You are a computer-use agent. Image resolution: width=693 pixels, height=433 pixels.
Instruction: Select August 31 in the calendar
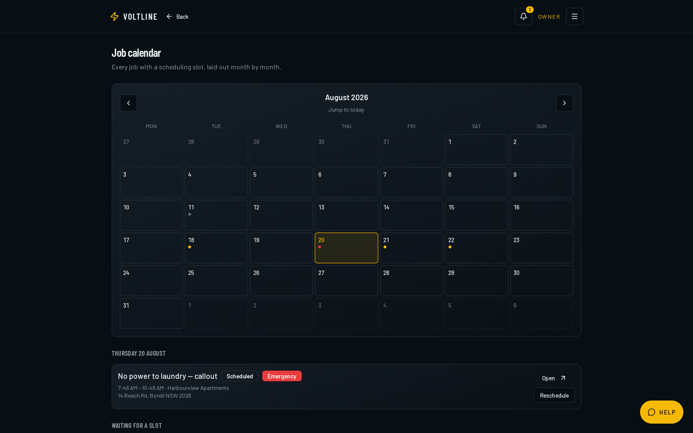pos(151,313)
